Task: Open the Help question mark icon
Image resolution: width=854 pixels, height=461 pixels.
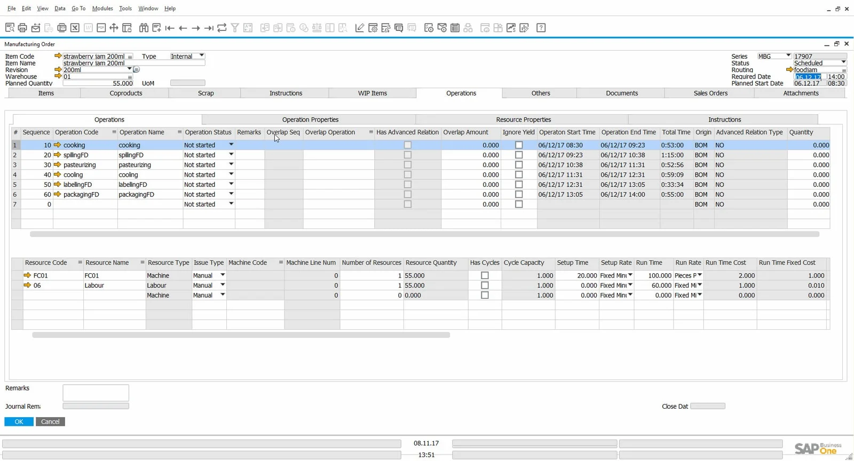Action: [x=541, y=28]
